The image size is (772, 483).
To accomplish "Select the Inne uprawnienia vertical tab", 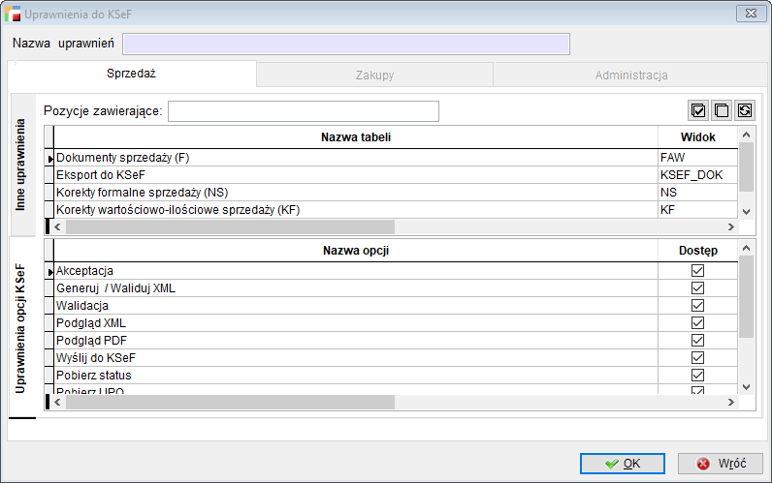I will [21, 166].
